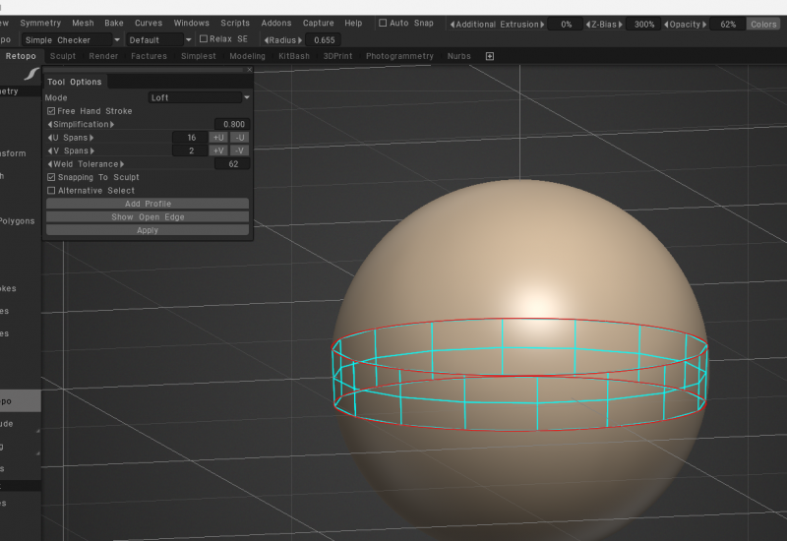The height and width of the screenshot is (541, 787).
Task: Decrease U Spans with left arrow
Action: click(x=50, y=138)
